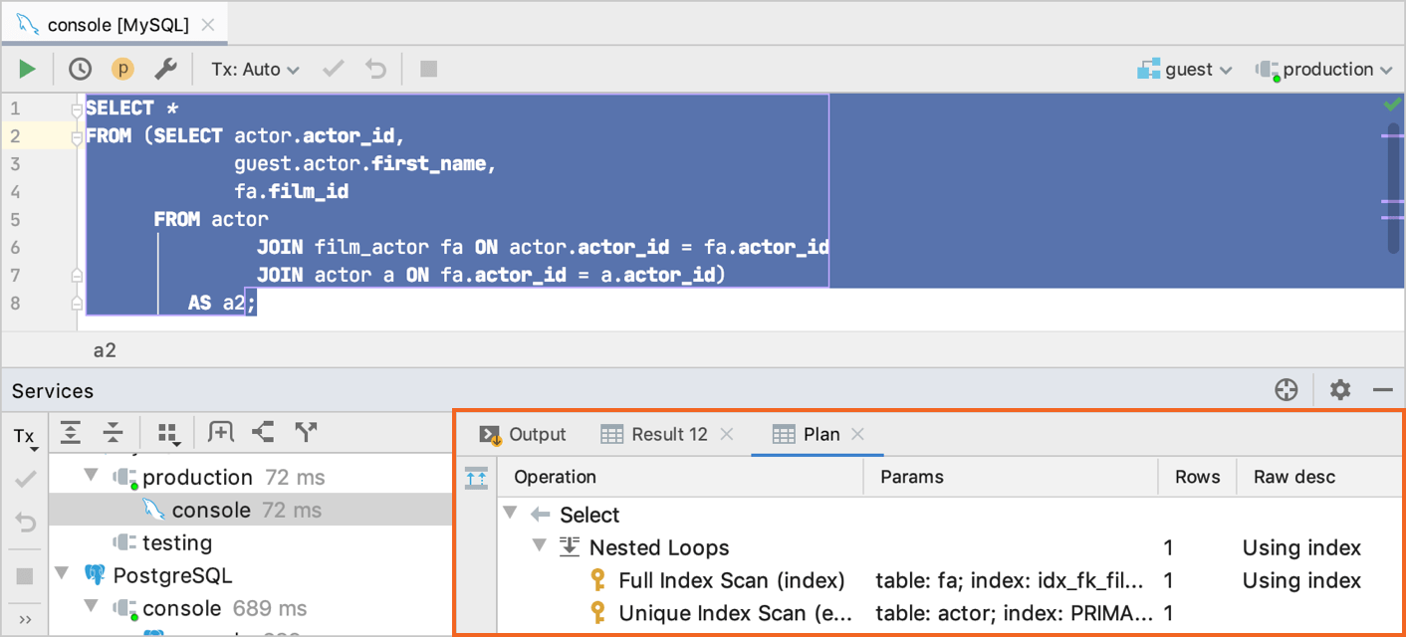Click the Services crosshair locate icon
The width and height of the screenshot is (1406, 637).
pyautogui.click(x=1287, y=390)
